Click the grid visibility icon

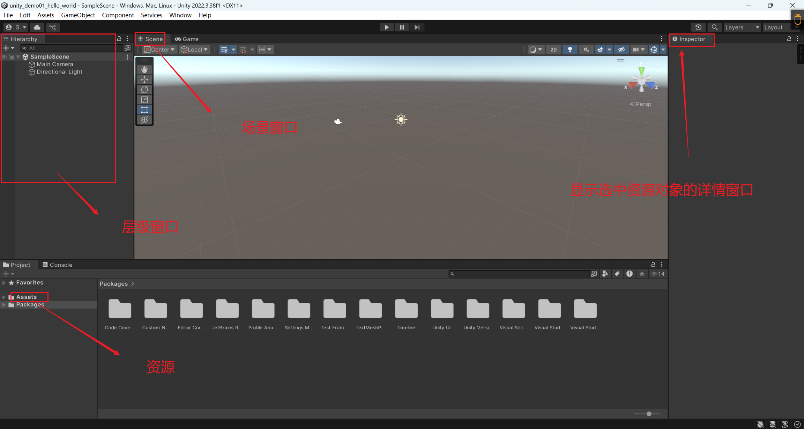click(224, 49)
